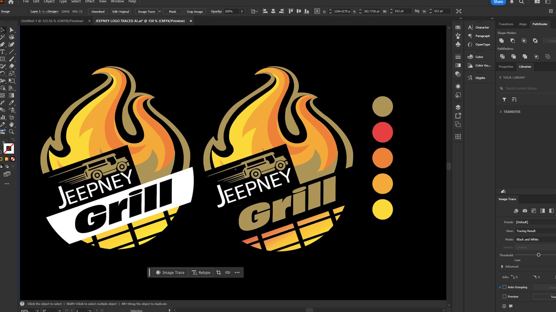Click the Share button
The height and width of the screenshot is (312, 556).
pos(498,2)
